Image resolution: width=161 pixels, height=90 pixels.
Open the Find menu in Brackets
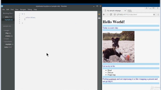click(12, 9)
